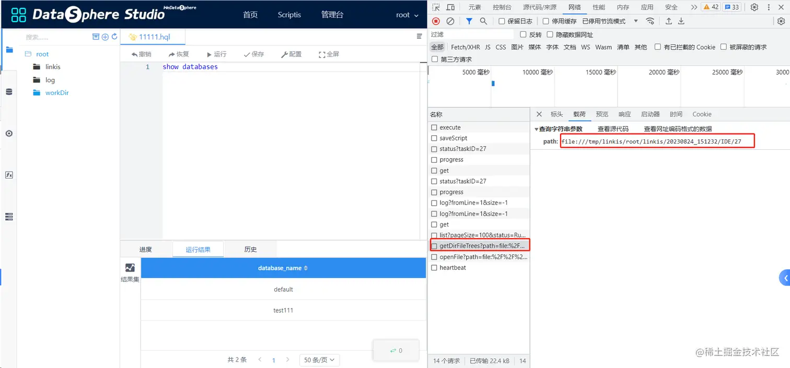Click the file search input
The height and width of the screenshot is (368, 790).
(55, 38)
